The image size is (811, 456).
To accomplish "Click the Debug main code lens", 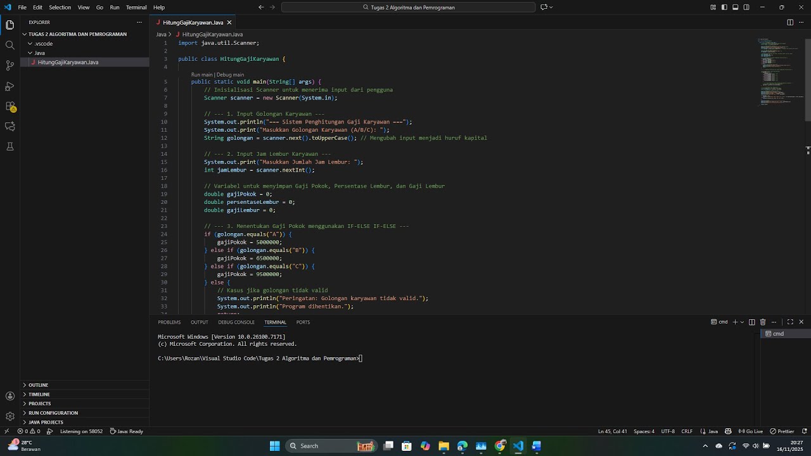I will click(x=230, y=75).
